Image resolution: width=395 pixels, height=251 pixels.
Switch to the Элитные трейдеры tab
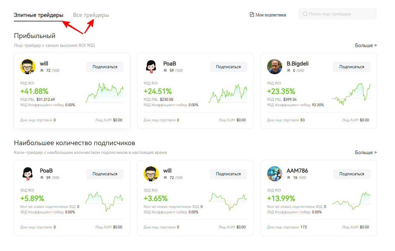(38, 15)
